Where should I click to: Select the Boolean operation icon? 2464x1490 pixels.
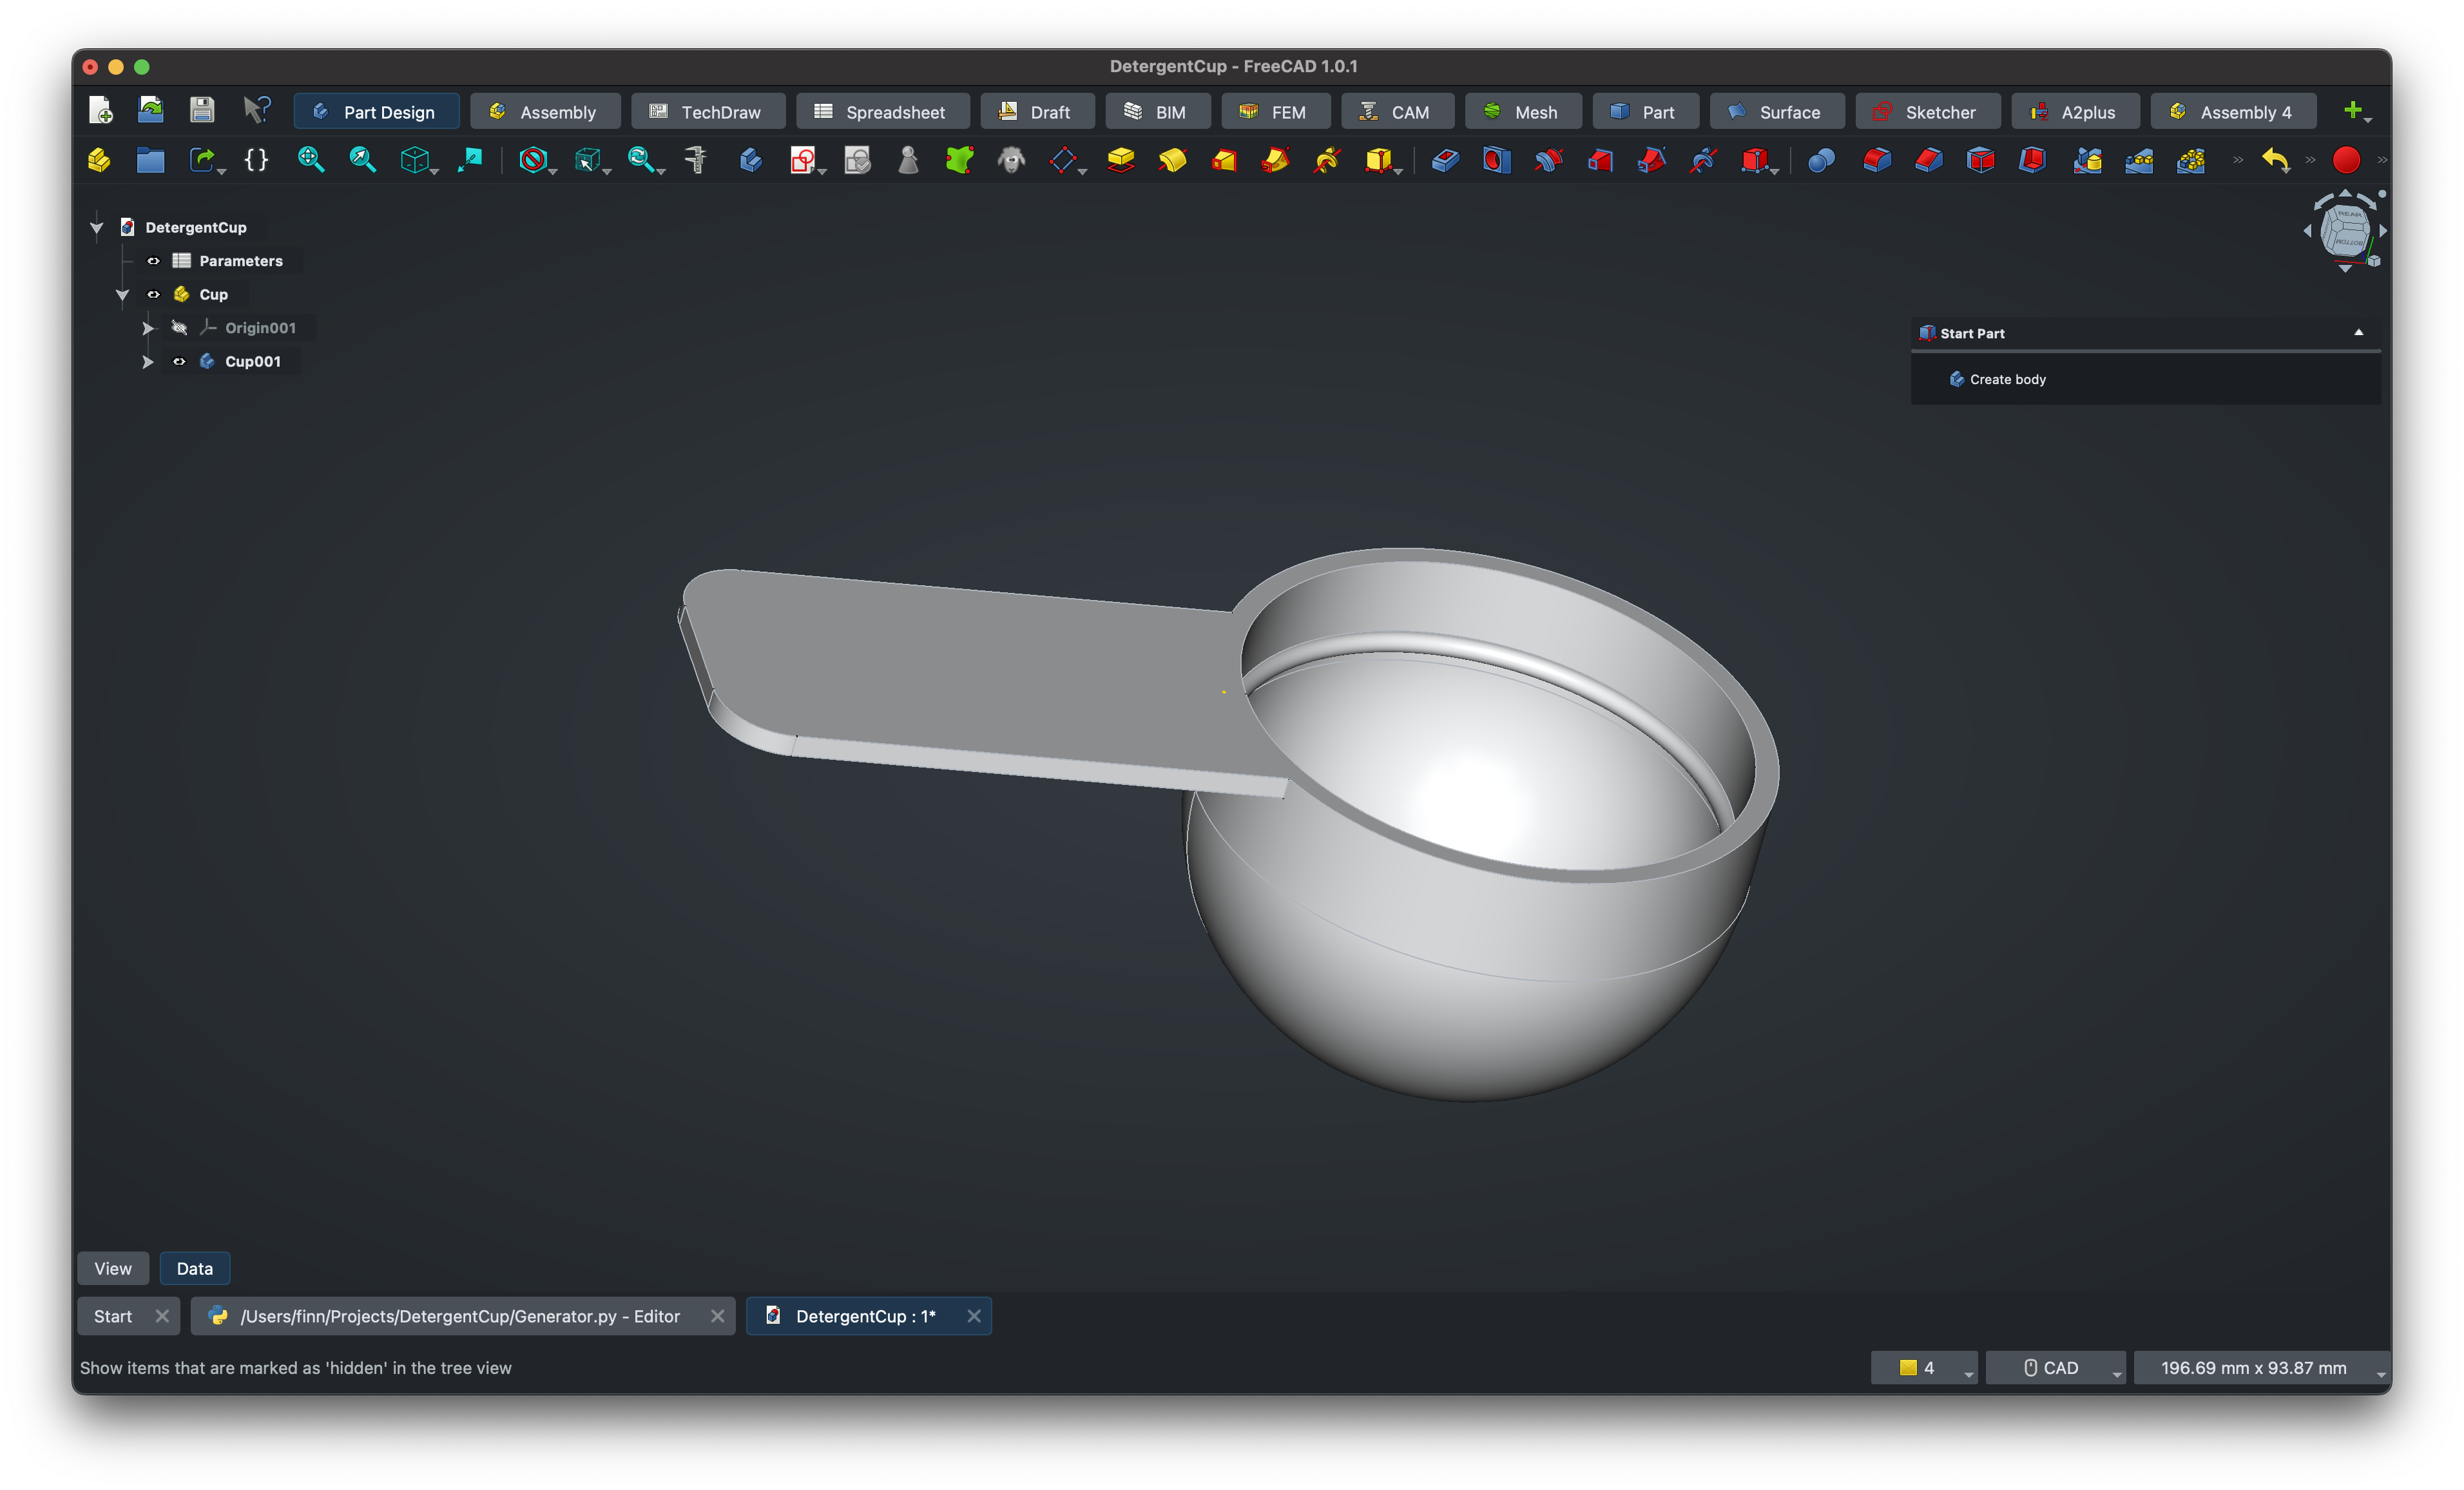click(x=1821, y=160)
